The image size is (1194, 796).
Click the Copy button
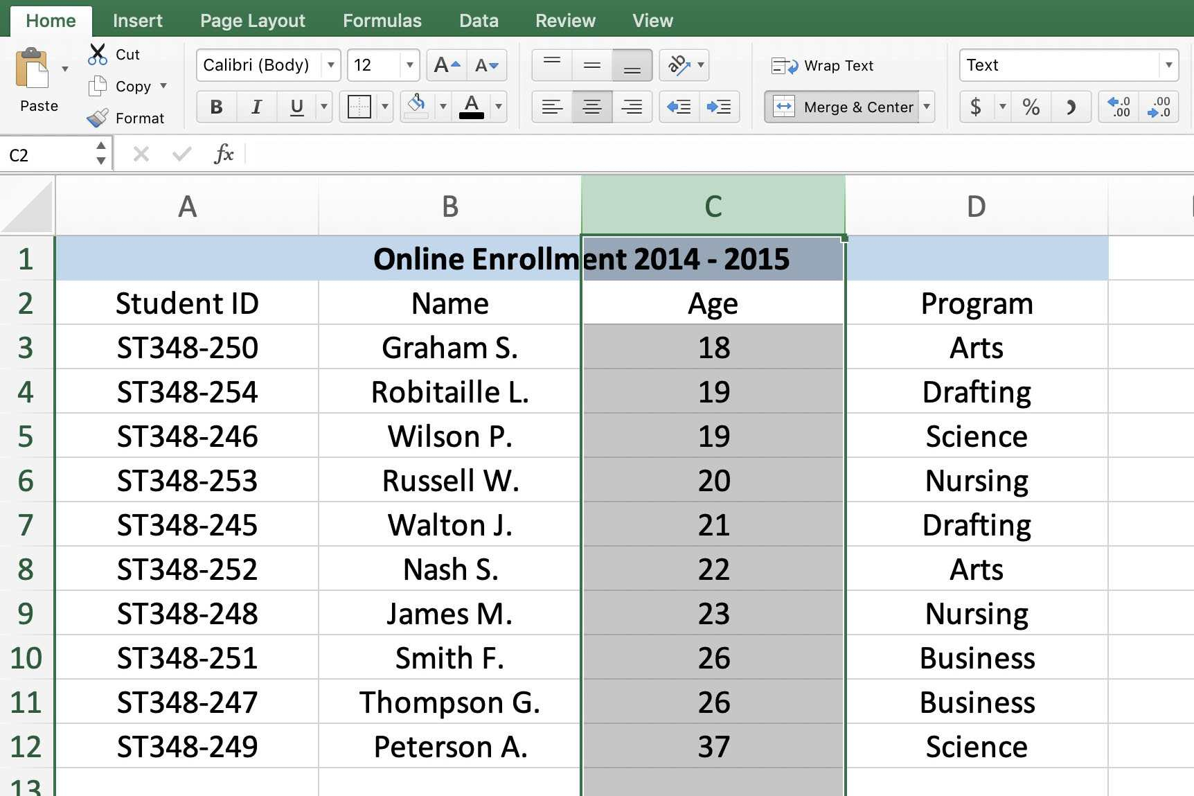119,86
